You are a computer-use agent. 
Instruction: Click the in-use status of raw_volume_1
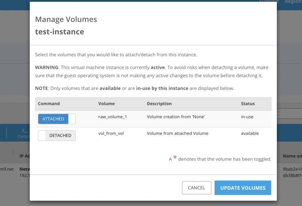247,117
